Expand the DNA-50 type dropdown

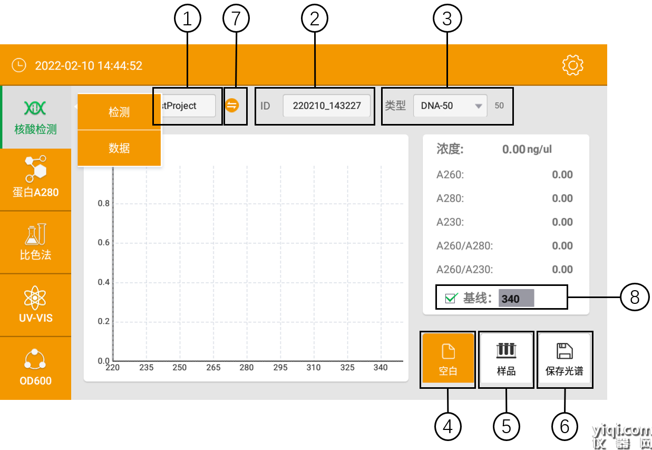[450, 106]
